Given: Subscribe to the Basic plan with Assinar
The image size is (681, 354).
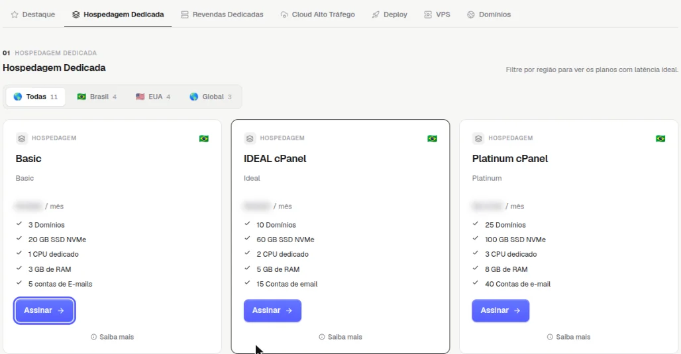Looking at the screenshot, I should coord(44,310).
